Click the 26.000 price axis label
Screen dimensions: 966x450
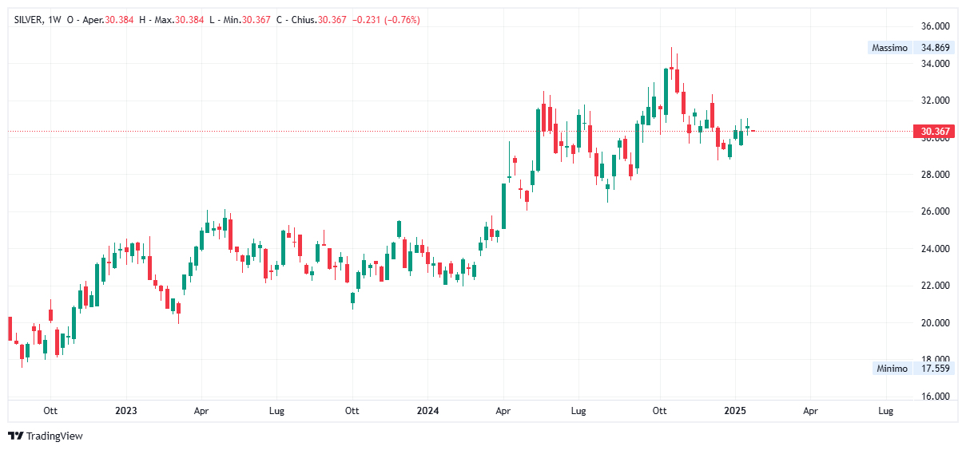click(x=935, y=211)
